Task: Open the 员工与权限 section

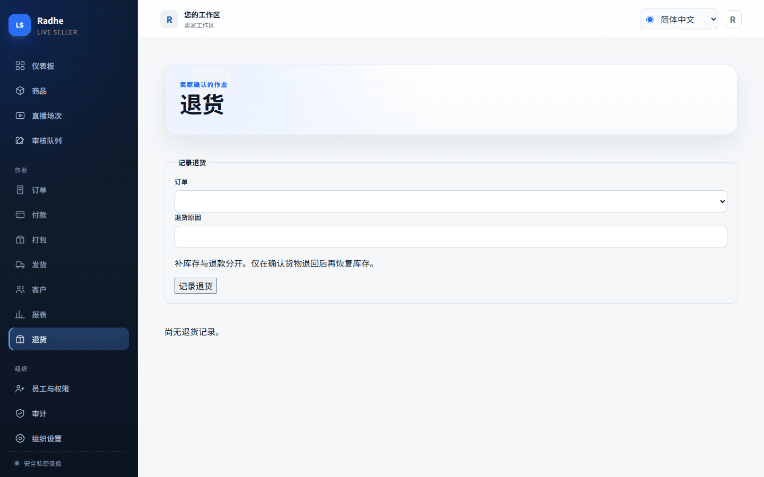Action: (69, 388)
